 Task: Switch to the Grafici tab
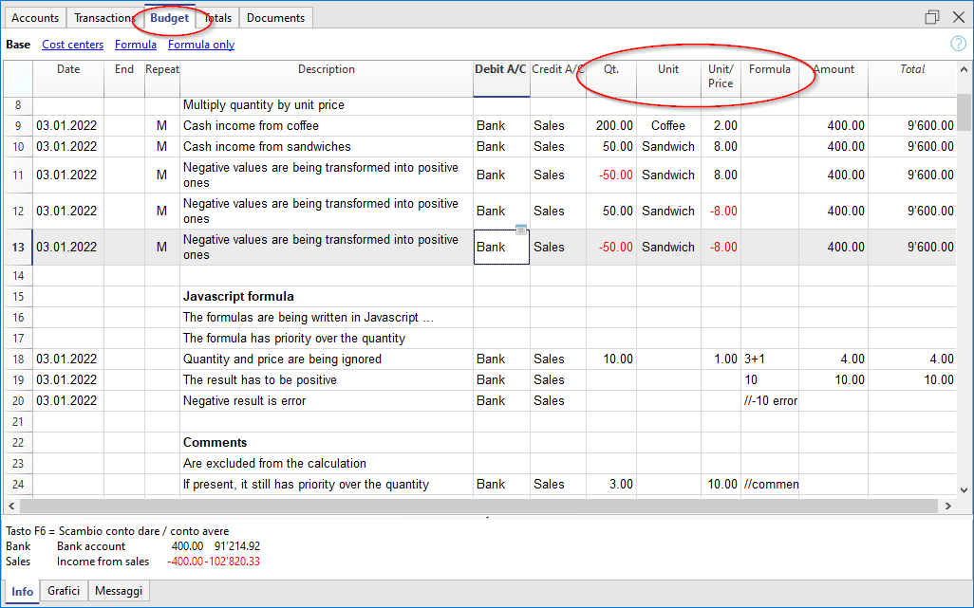pyautogui.click(x=63, y=590)
